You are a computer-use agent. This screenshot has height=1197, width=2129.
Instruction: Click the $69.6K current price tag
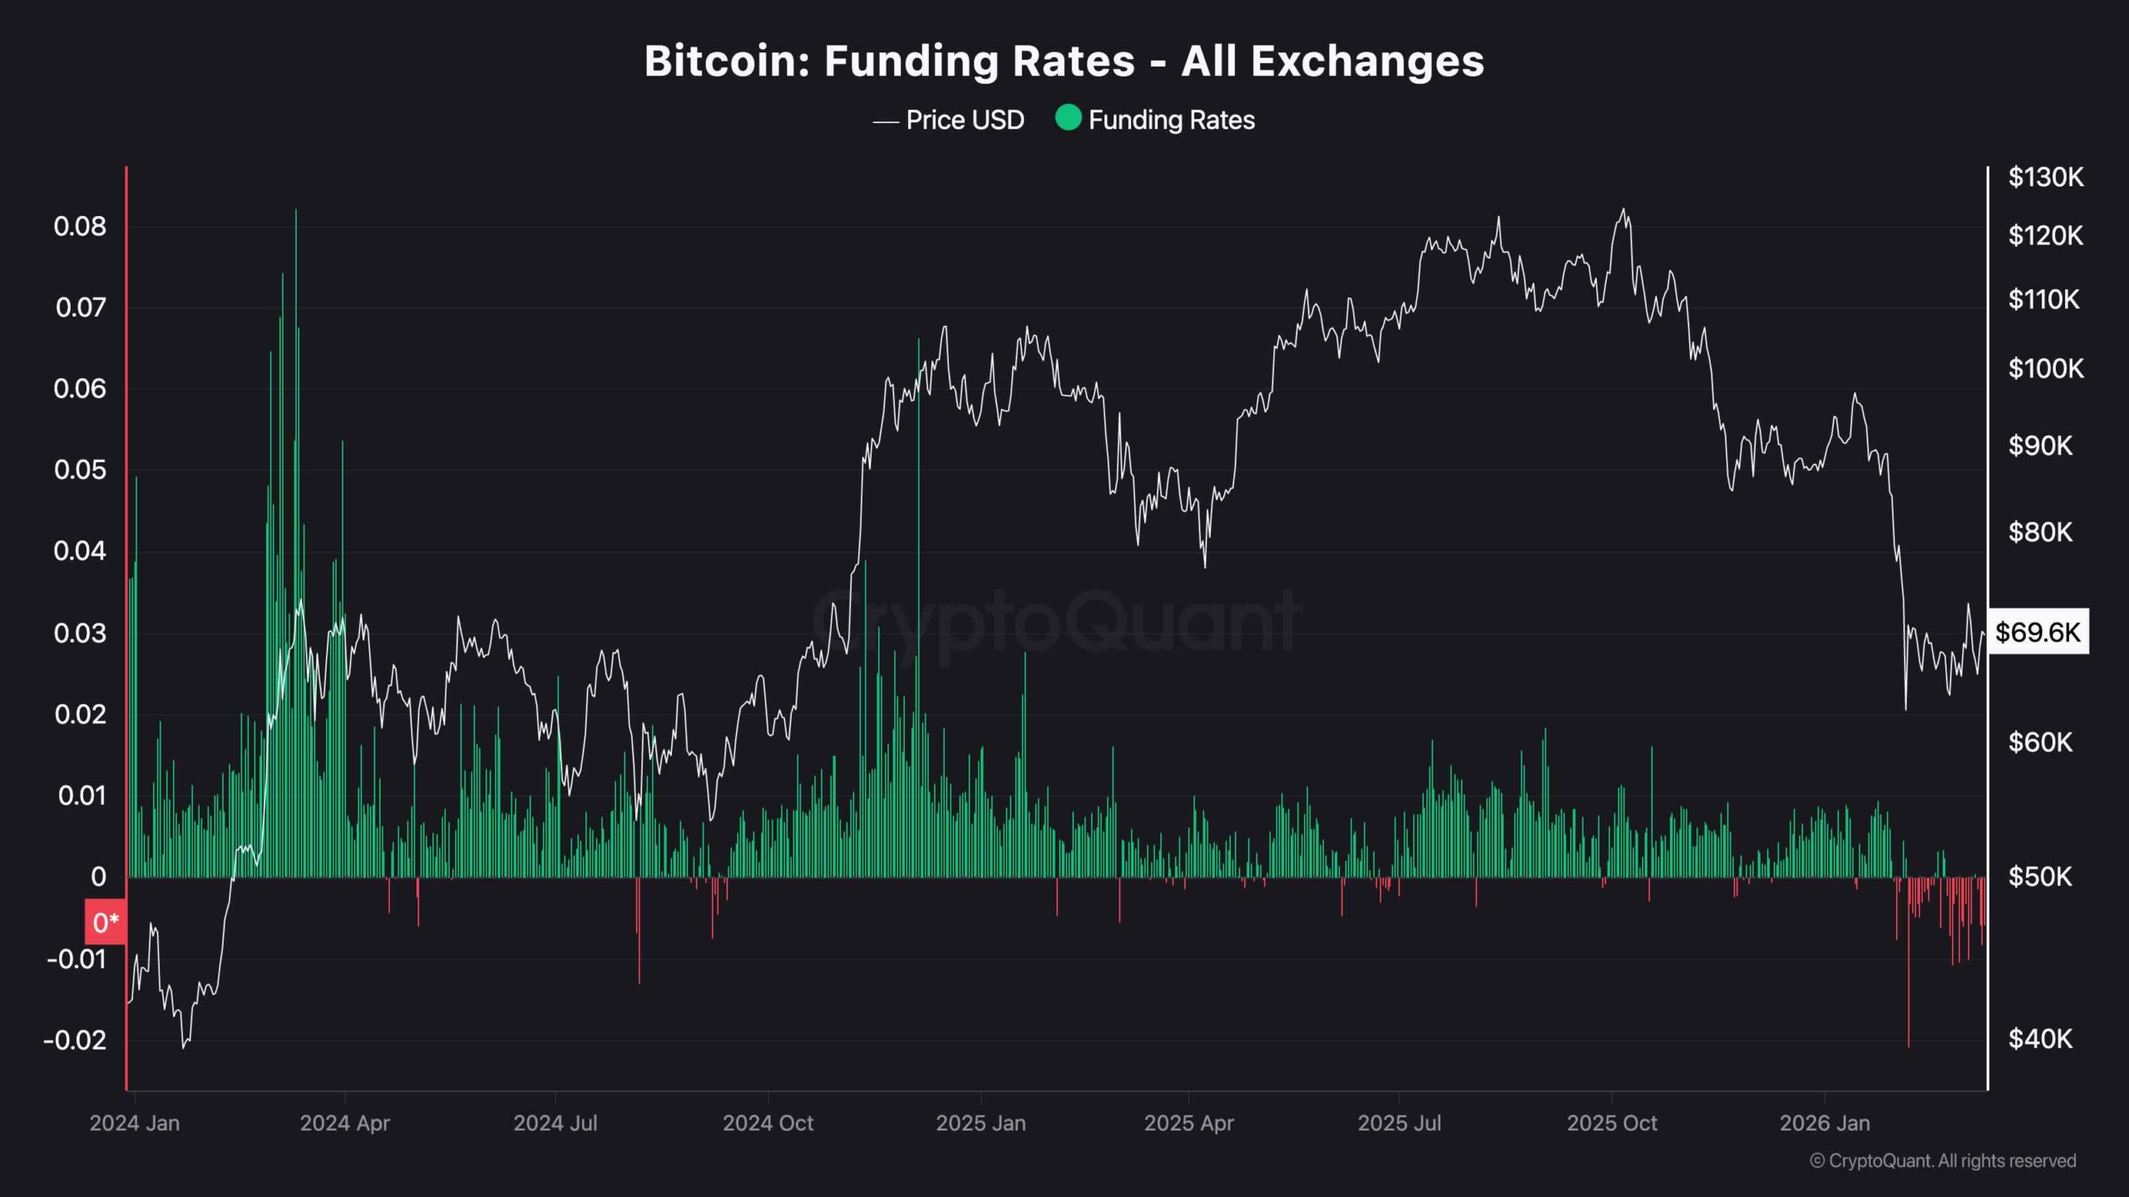click(x=2038, y=633)
